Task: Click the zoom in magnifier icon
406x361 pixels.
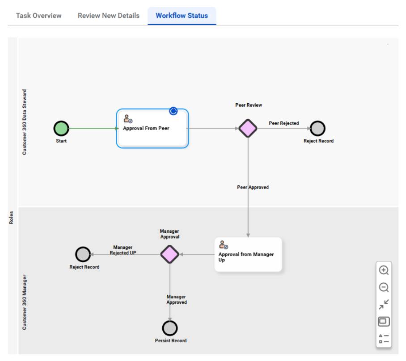Action: pyautogui.click(x=384, y=270)
